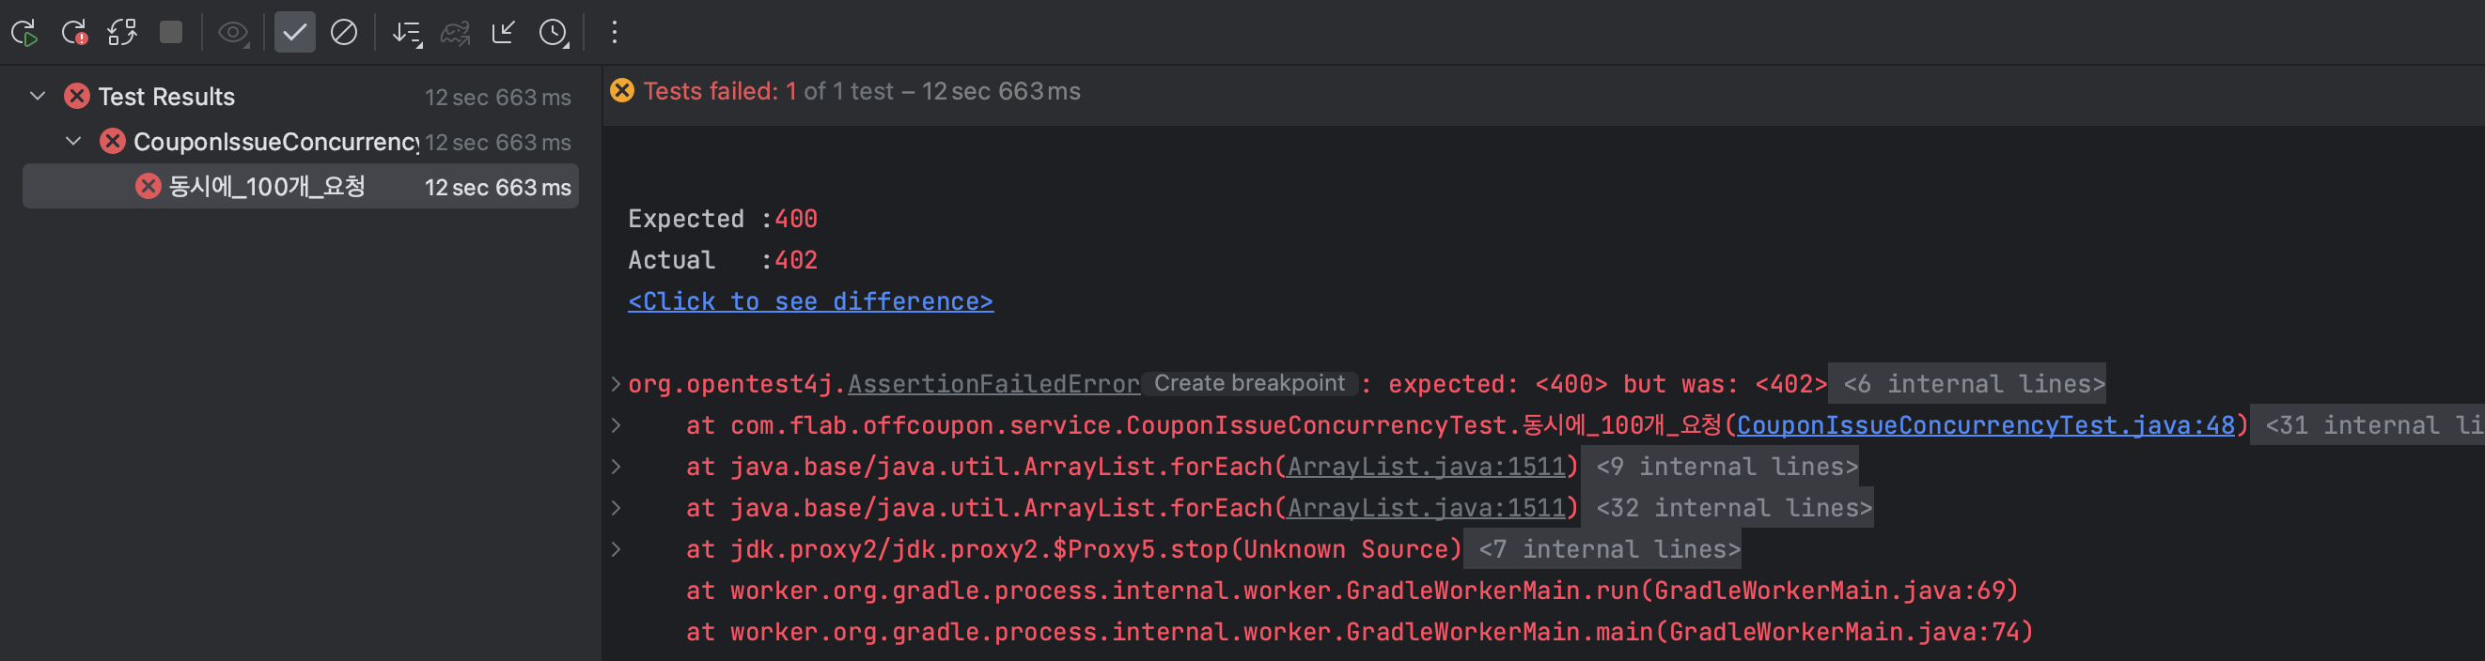Click GradleWorkerMain.run stack trace line

[1352, 591]
